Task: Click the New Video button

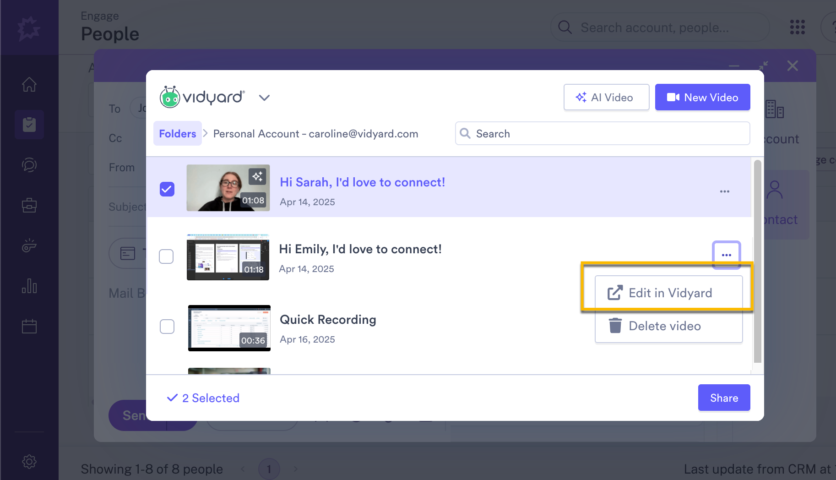Action: pos(702,97)
